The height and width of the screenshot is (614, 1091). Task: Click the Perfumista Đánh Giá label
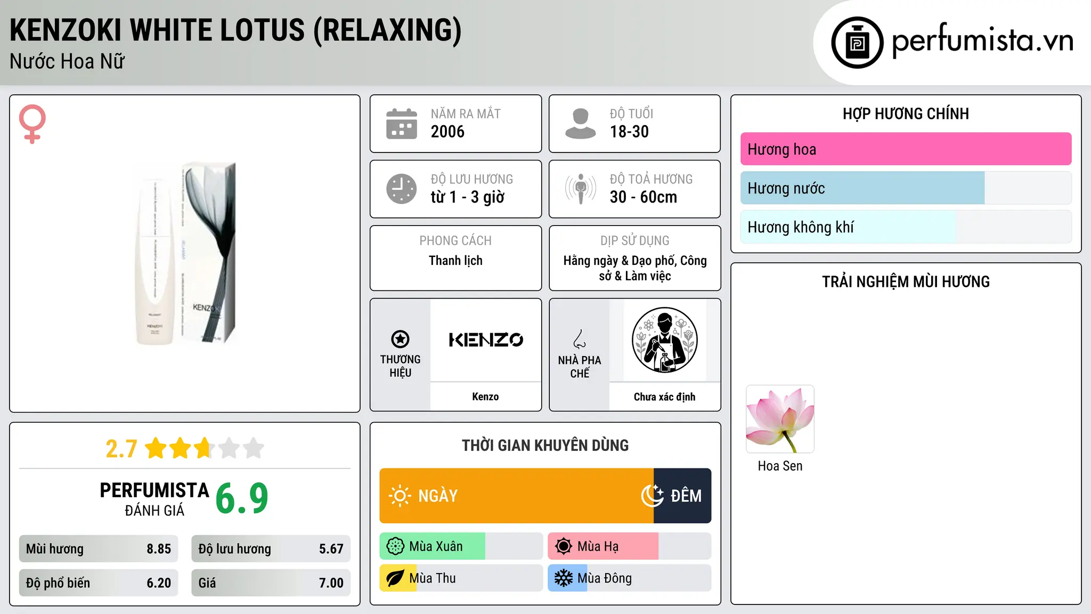point(154,499)
